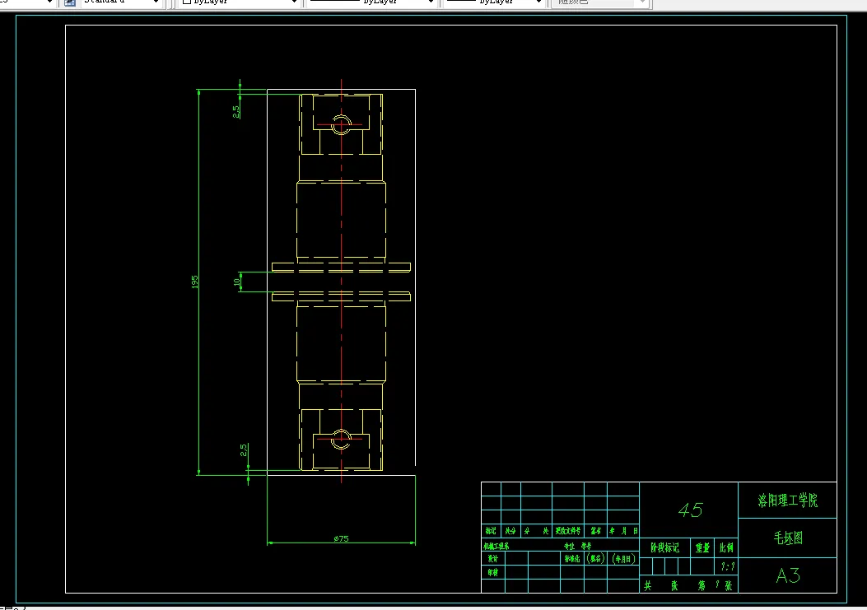Click the 设计 row label

492,559
